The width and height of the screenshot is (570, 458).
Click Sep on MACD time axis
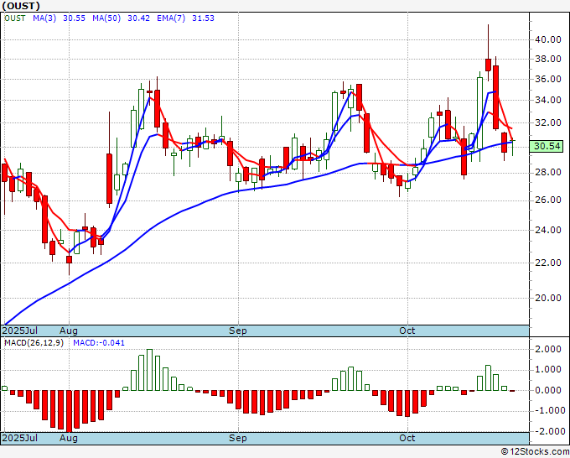(x=238, y=438)
